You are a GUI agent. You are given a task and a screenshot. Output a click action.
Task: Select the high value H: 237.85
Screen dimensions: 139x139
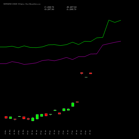[x=71, y=7]
